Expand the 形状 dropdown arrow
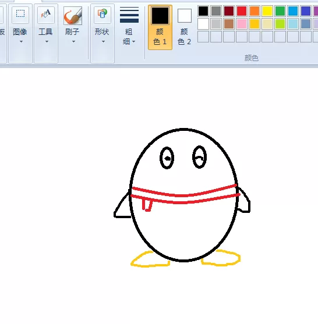318x324 pixels. coord(103,42)
